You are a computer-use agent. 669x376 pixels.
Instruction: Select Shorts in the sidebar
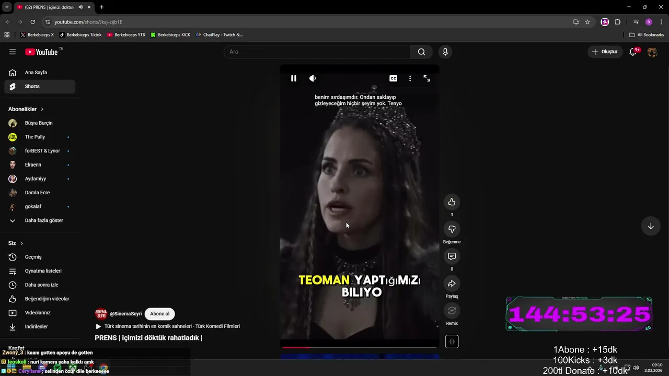pos(40,86)
